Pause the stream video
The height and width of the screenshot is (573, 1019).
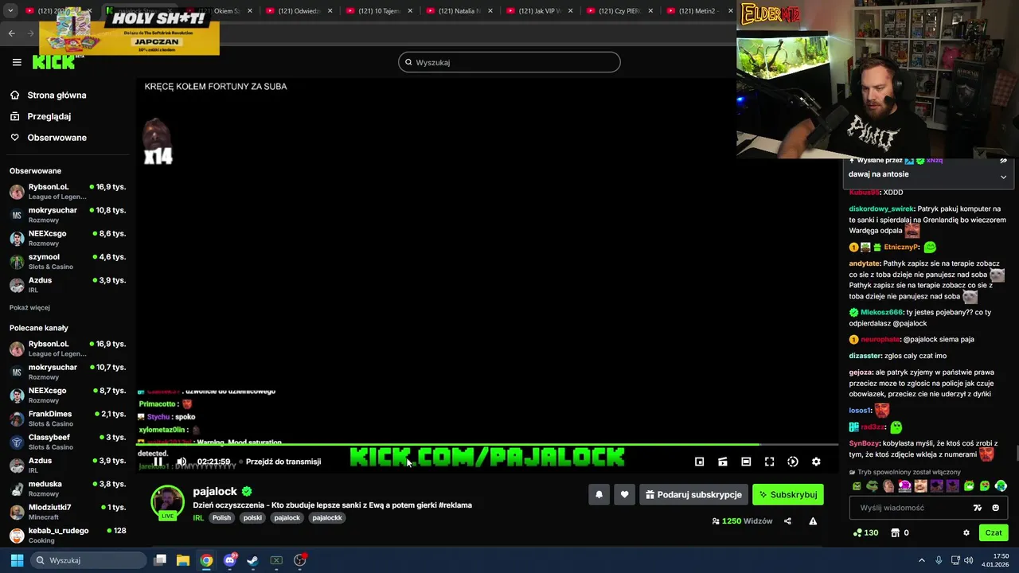[158, 462]
